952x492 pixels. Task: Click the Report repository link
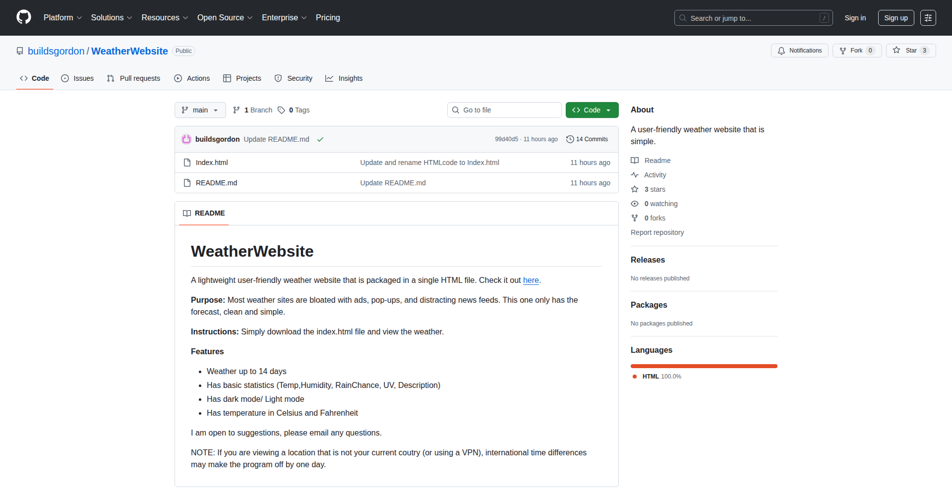[657, 232]
